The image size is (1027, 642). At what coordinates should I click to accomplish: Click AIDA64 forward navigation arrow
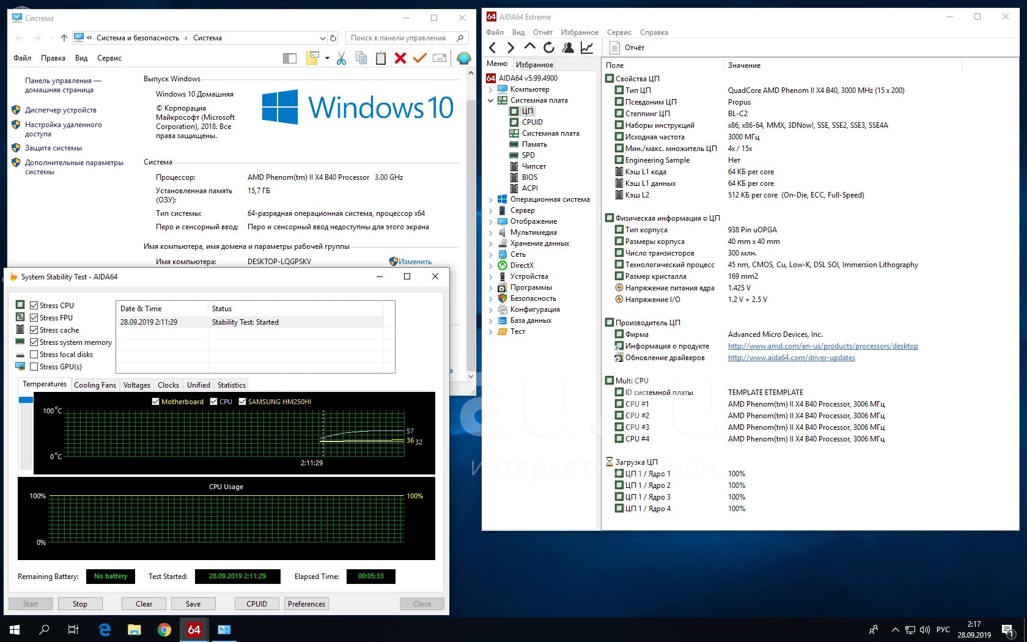click(x=511, y=48)
